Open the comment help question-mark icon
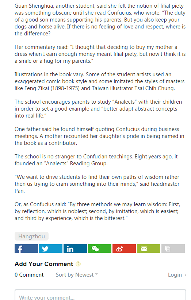The height and width of the screenshot is (300, 191). (x=78, y=264)
